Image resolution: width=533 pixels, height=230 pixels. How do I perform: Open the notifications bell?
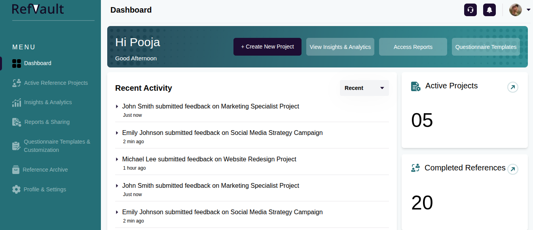(x=489, y=10)
